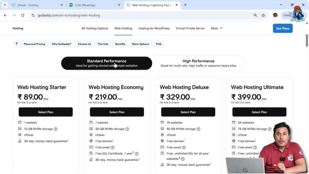
Task: Open help for Starter 10 GB storage
Action: pos(56,129)
